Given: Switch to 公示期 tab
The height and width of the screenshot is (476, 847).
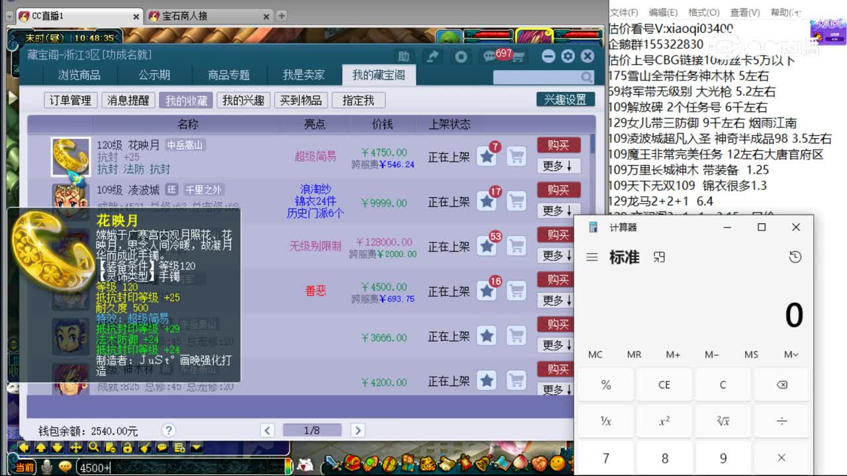Looking at the screenshot, I should [x=154, y=75].
